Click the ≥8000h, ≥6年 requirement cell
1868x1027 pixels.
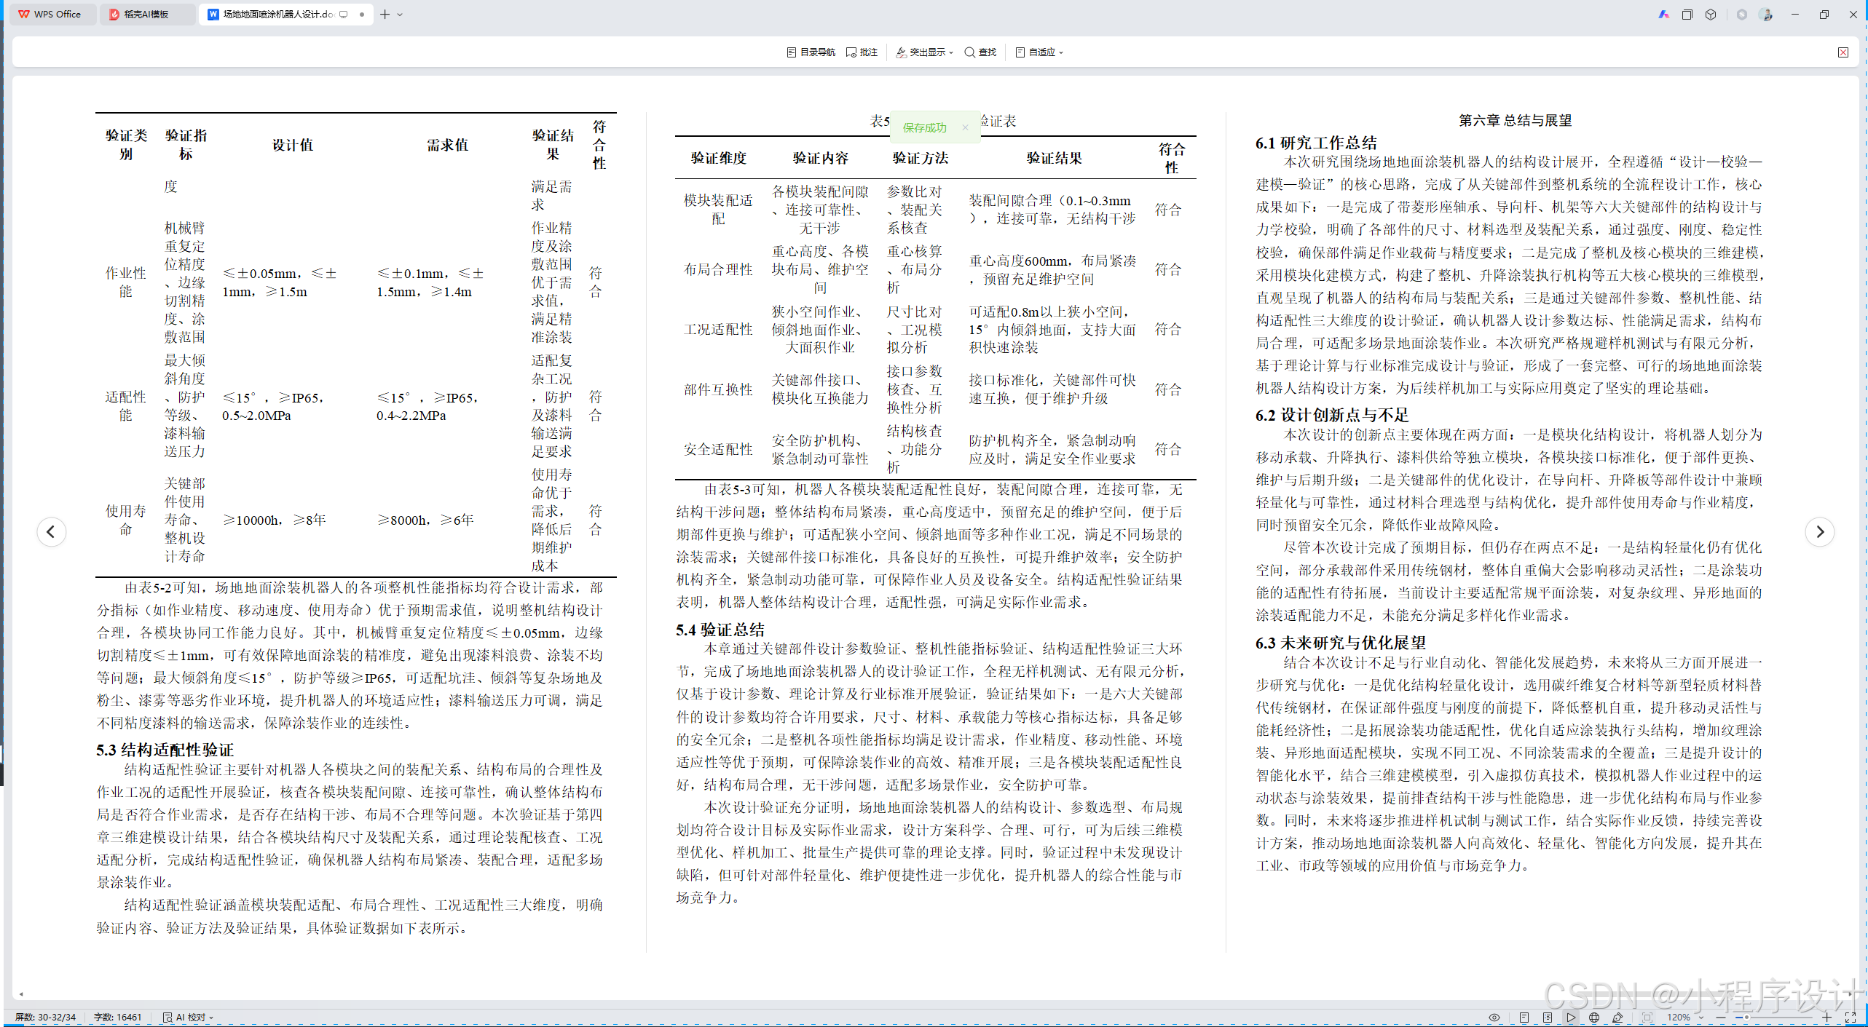tap(425, 520)
